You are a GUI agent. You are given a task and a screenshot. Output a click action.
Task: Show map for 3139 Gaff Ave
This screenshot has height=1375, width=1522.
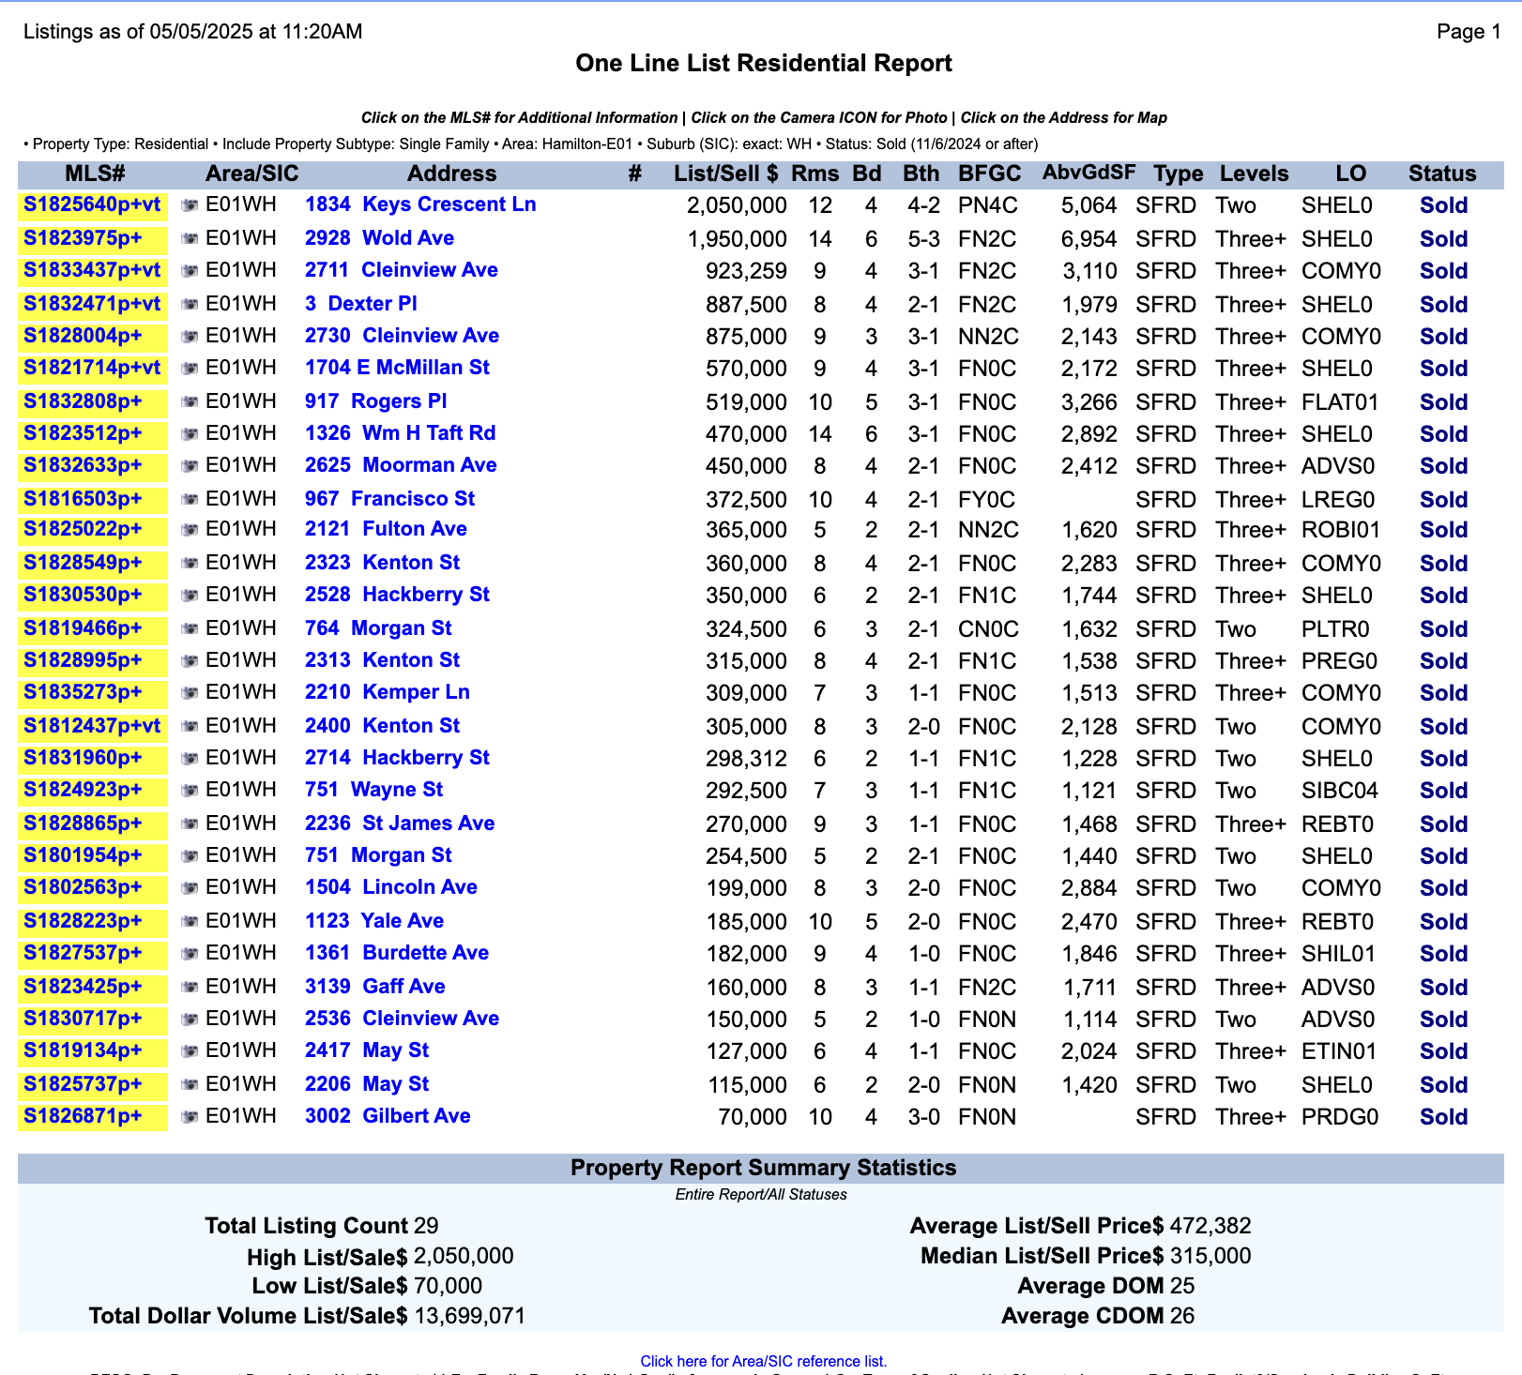point(375,987)
